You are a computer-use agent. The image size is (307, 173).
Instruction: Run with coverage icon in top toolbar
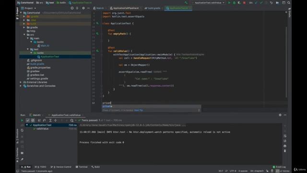[x=239, y=3]
